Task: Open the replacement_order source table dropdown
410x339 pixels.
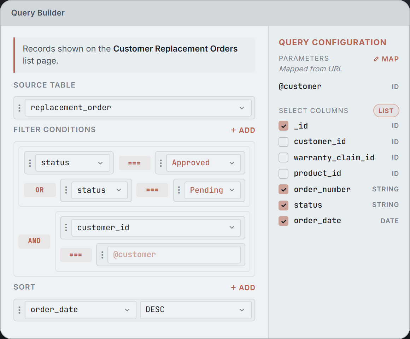Action: point(138,108)
